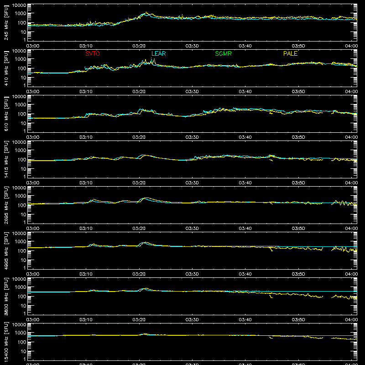The height and width of the screenshot is (365, 365).
Task: Click the 03:20 tick label below 245 MHz plot
Action: 139,46
